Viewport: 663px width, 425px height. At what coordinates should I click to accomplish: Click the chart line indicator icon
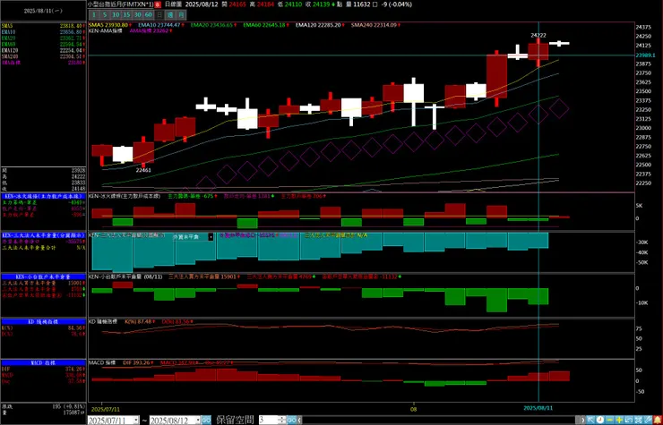[629, 420]
